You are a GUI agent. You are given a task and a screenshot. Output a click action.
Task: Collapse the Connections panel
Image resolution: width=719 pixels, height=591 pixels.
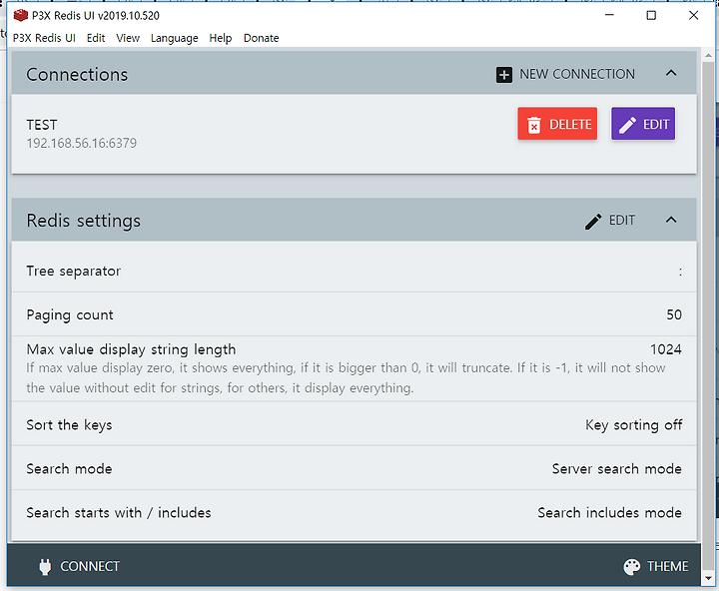click(x=671, y=73)
